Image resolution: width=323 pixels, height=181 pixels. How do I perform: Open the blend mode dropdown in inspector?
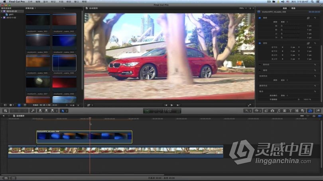pyautogui.click(x=284, y=95)
